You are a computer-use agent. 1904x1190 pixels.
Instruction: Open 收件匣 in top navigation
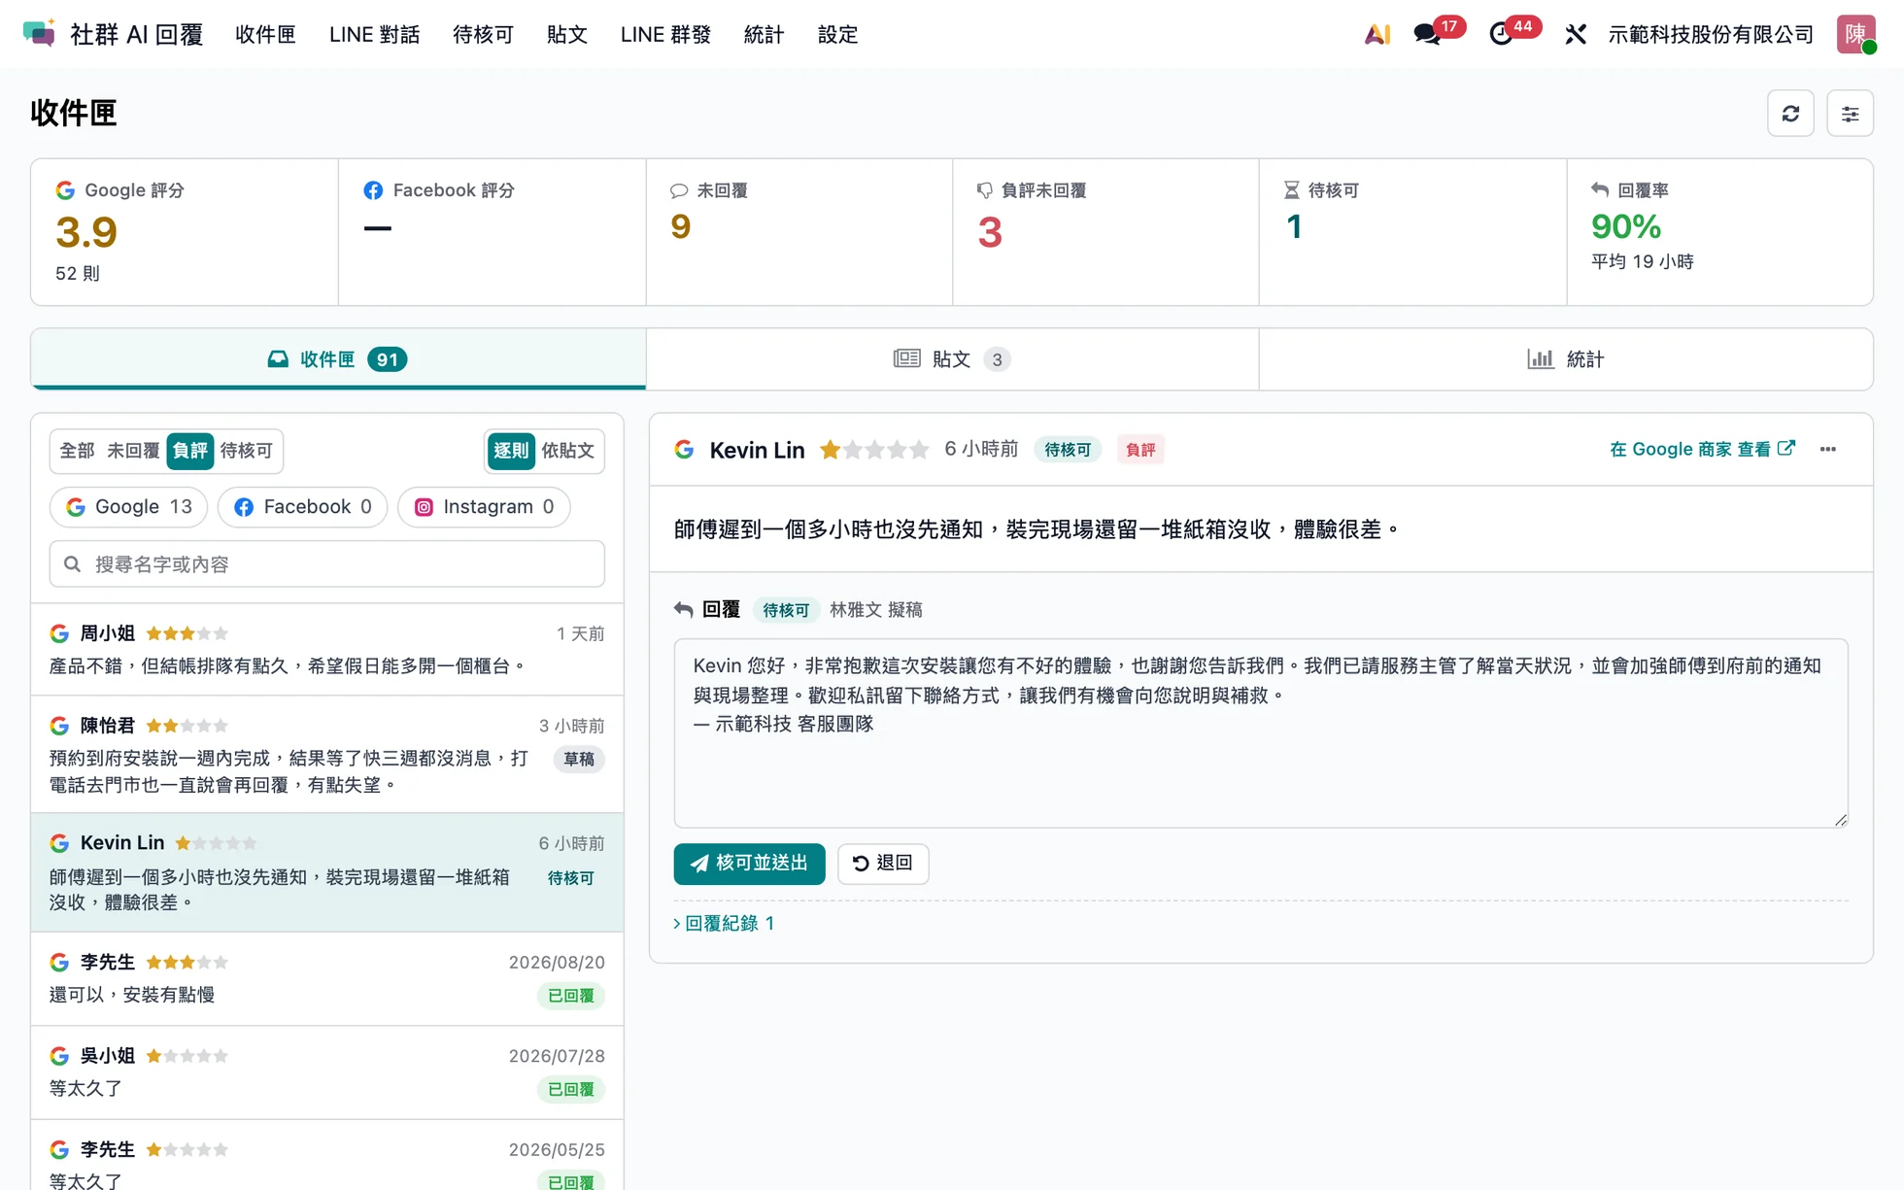pos(265,34)
